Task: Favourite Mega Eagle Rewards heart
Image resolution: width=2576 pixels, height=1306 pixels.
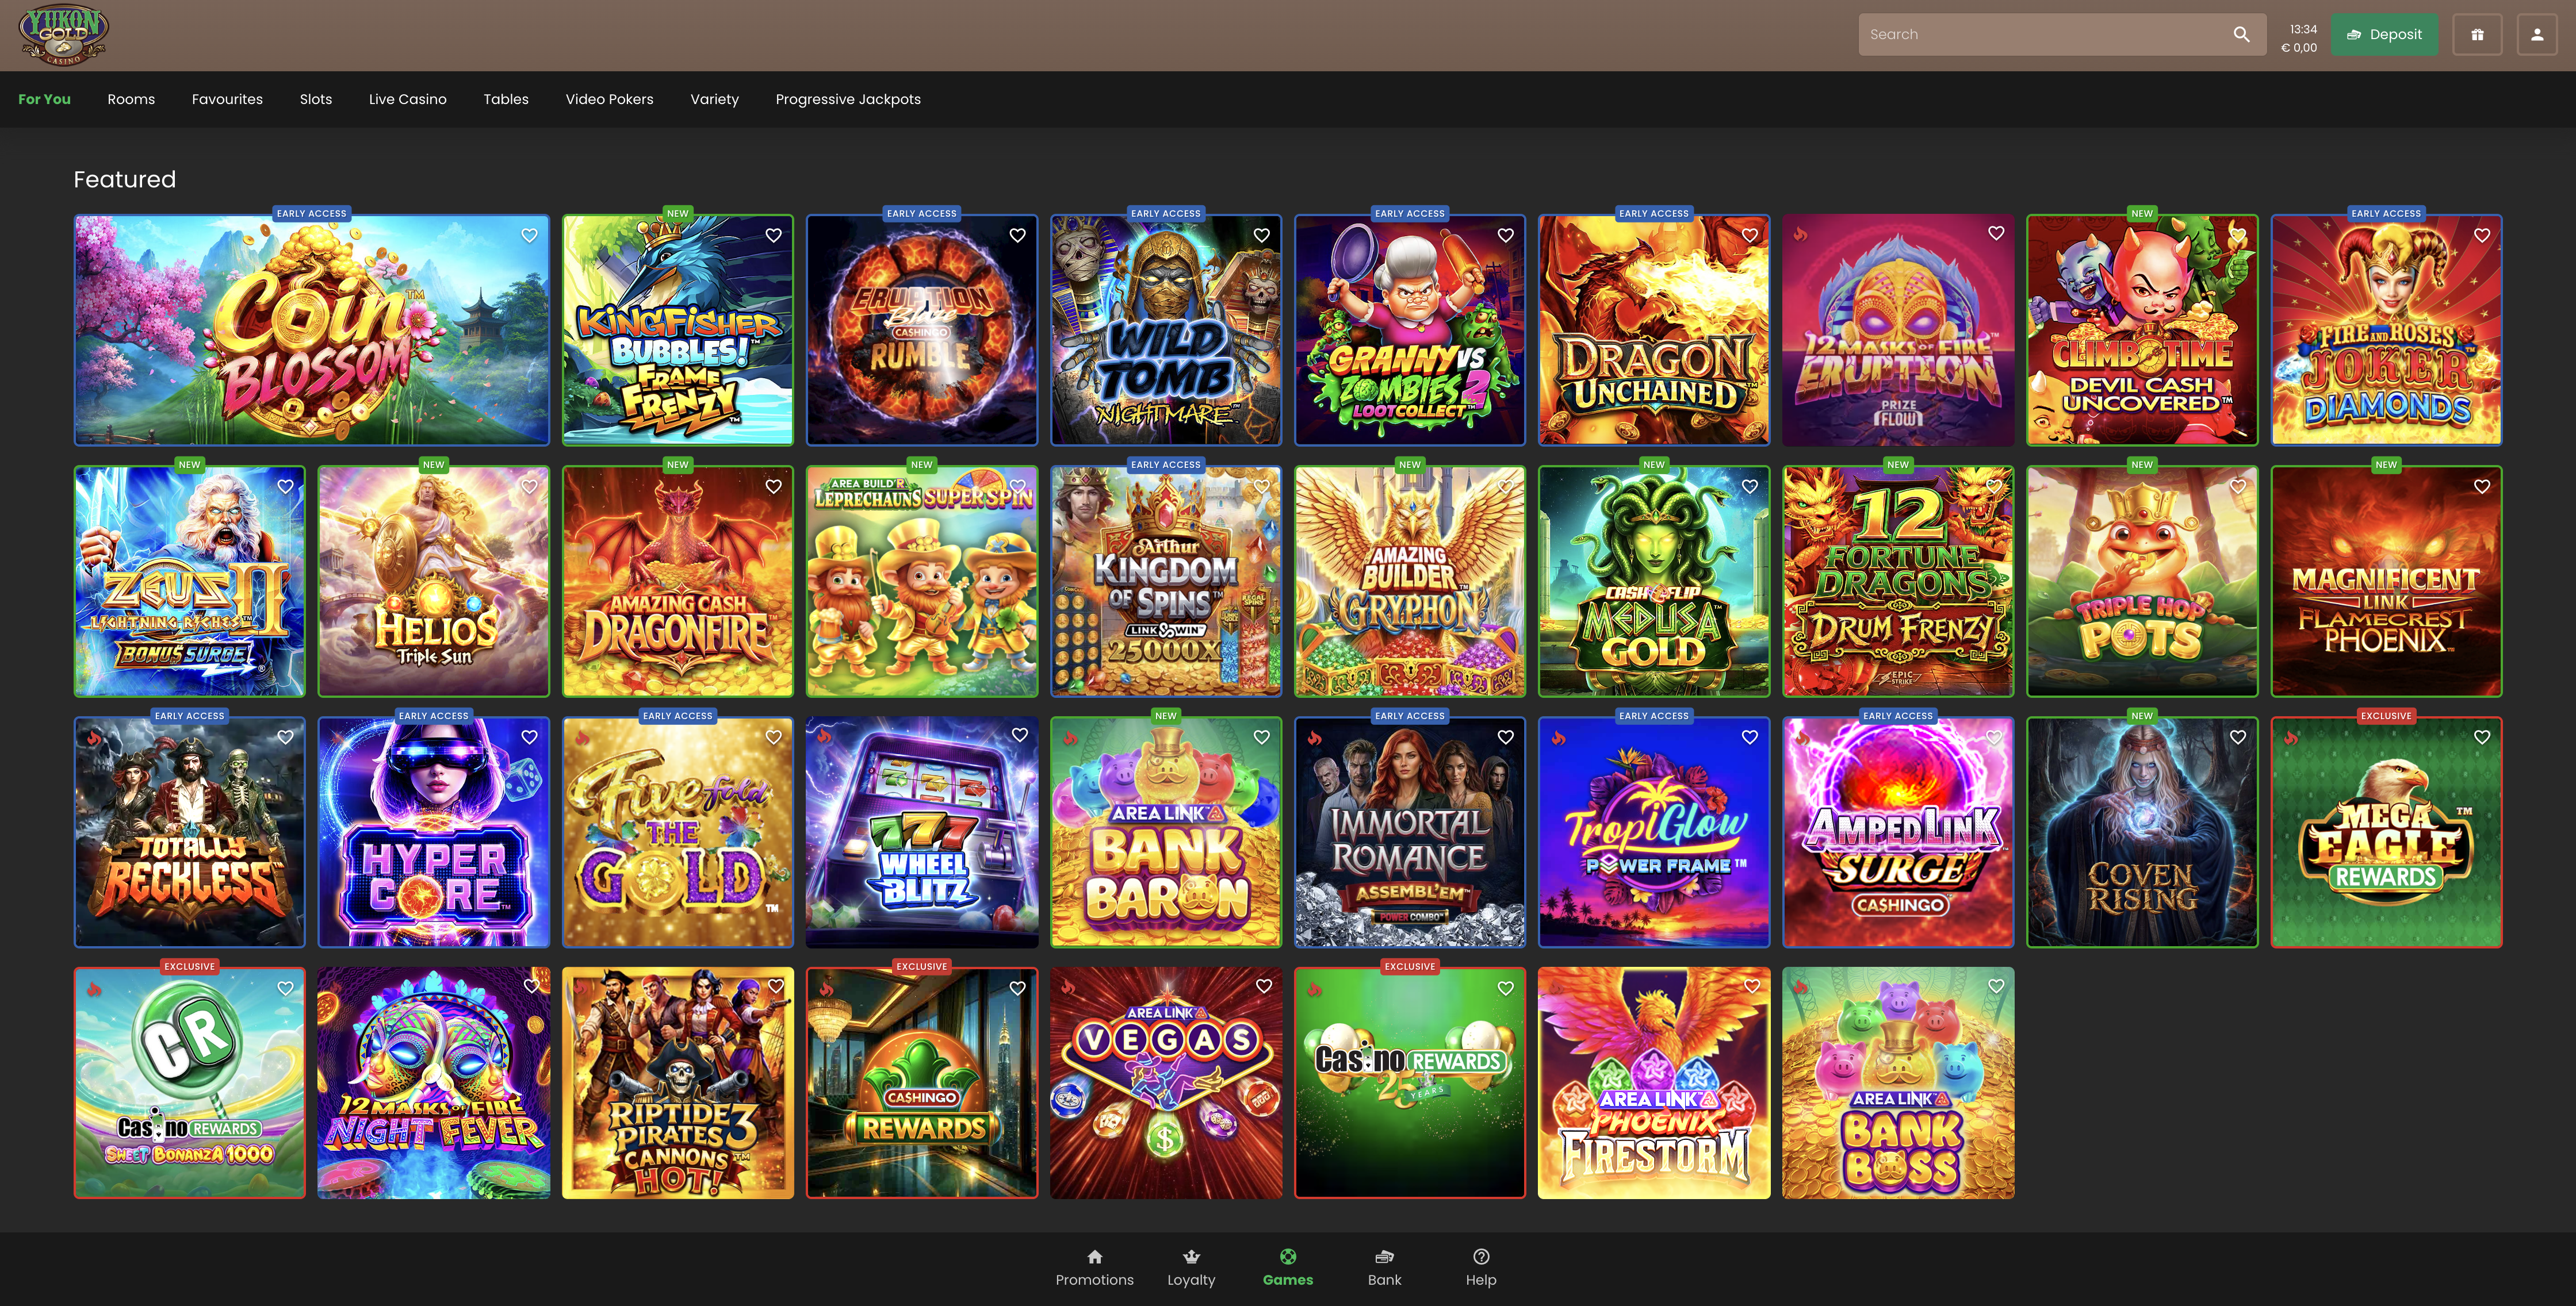Action: point(2481,736)
